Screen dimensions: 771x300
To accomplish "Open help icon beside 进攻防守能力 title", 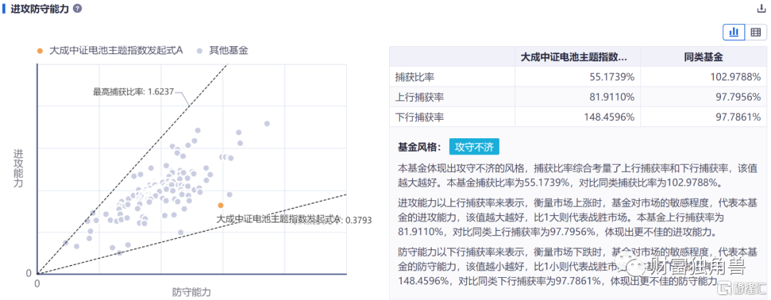I will tap(77, 9).
